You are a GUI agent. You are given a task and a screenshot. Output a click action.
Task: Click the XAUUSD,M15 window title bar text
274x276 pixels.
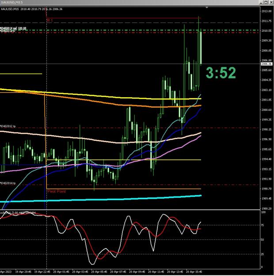[x=11, y=2]
